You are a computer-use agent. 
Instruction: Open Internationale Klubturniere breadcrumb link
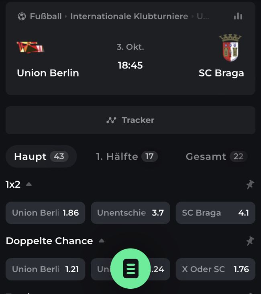point(129,16)
